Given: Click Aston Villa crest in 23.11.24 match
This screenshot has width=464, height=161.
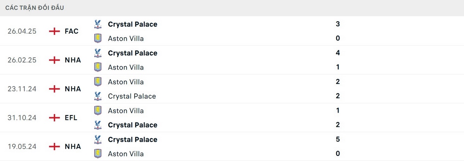Looking at the screenshot, I should (98, 82).
